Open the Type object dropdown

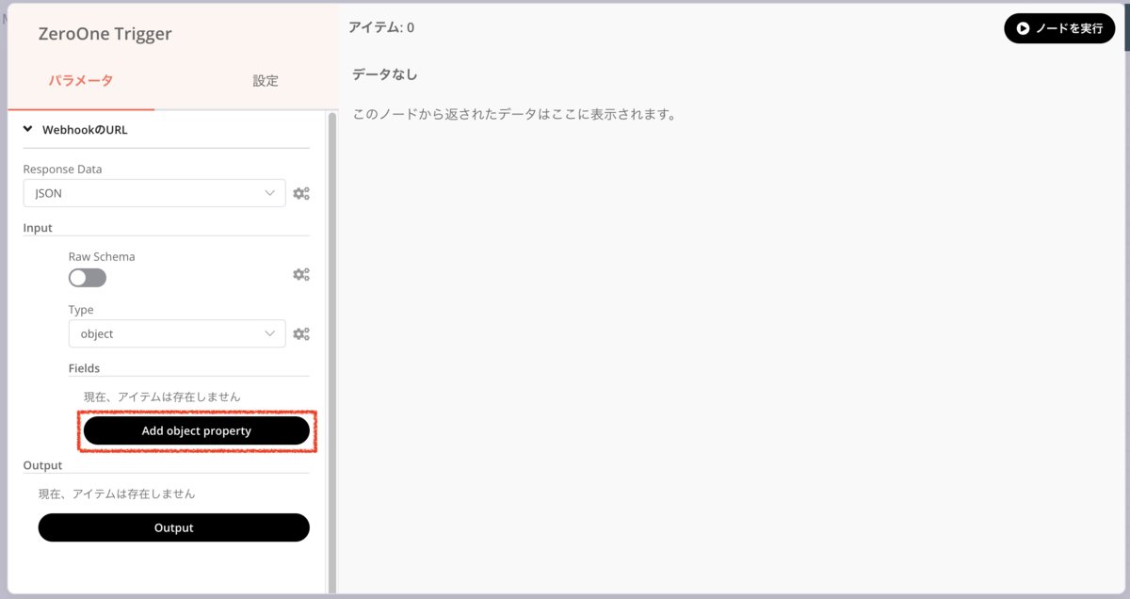(x=177, y=333)
